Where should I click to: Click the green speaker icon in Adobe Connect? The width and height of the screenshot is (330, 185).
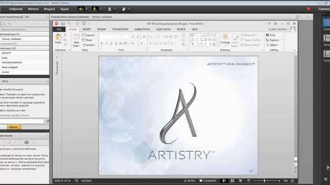pos(81,9)
